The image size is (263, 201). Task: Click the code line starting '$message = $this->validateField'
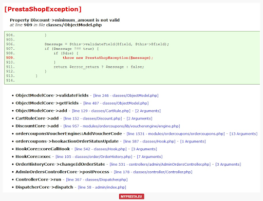pos(107,44)
